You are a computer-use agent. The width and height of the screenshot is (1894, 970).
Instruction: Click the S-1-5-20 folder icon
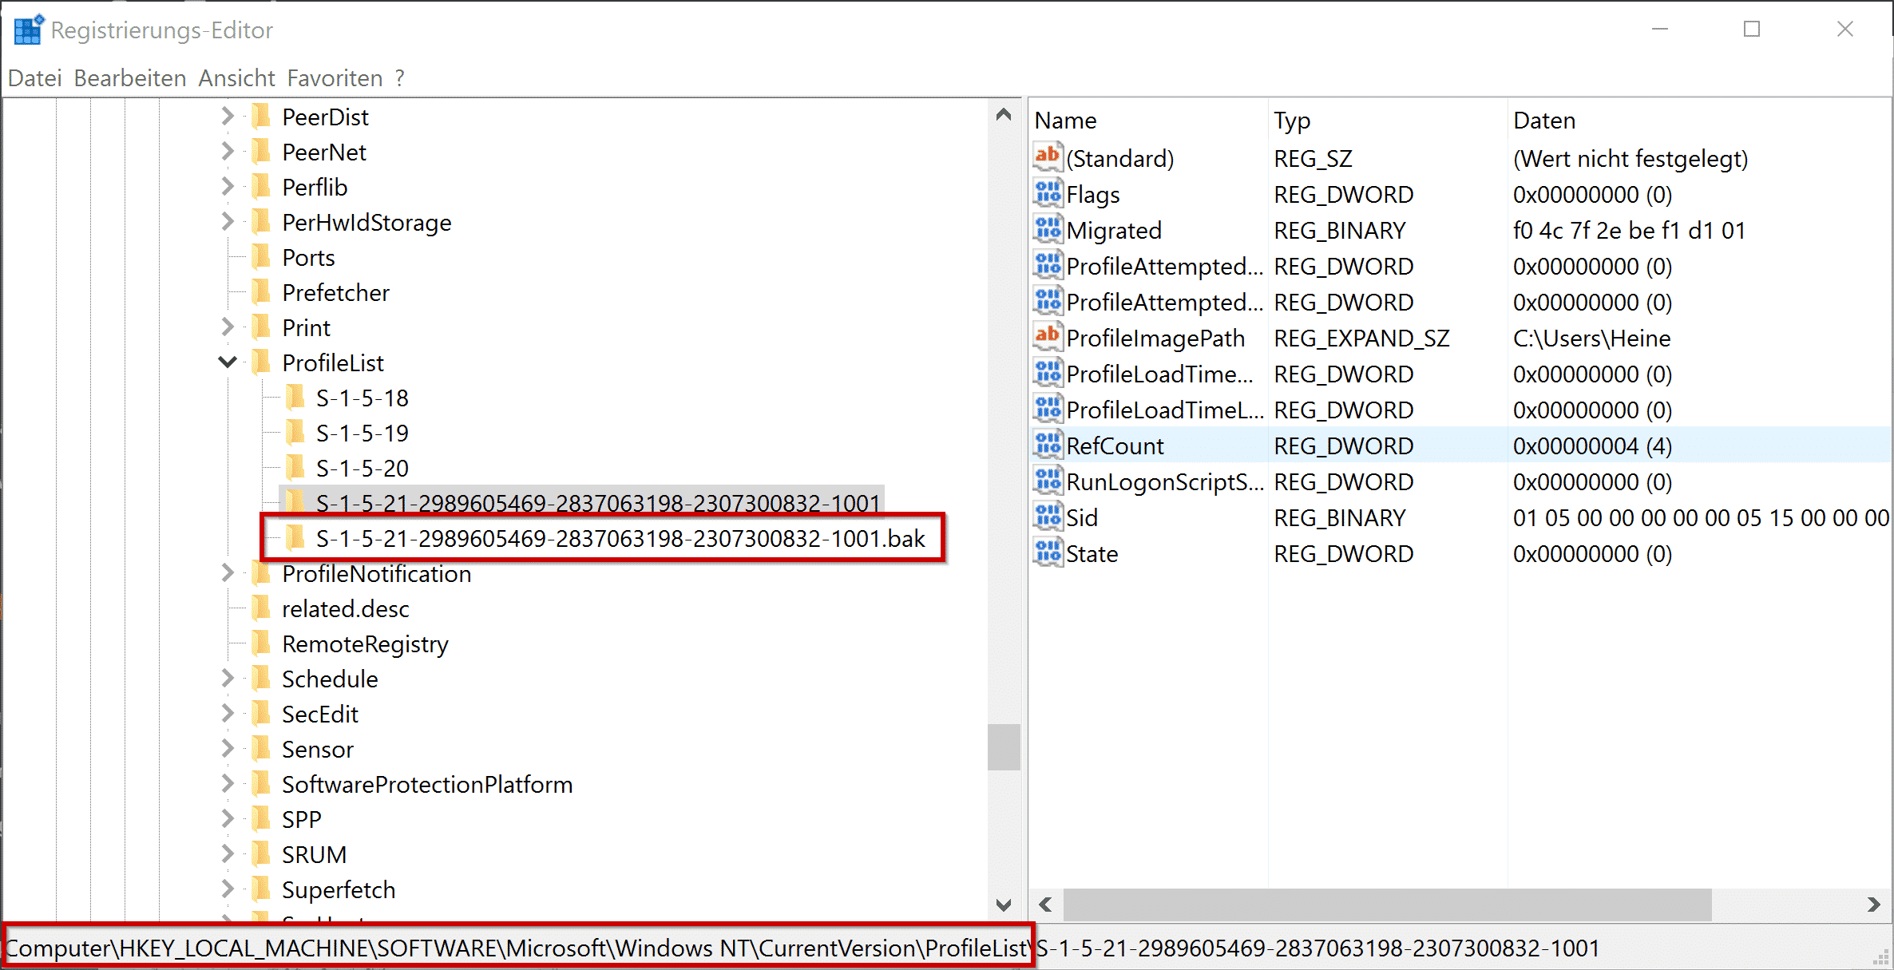295,468
